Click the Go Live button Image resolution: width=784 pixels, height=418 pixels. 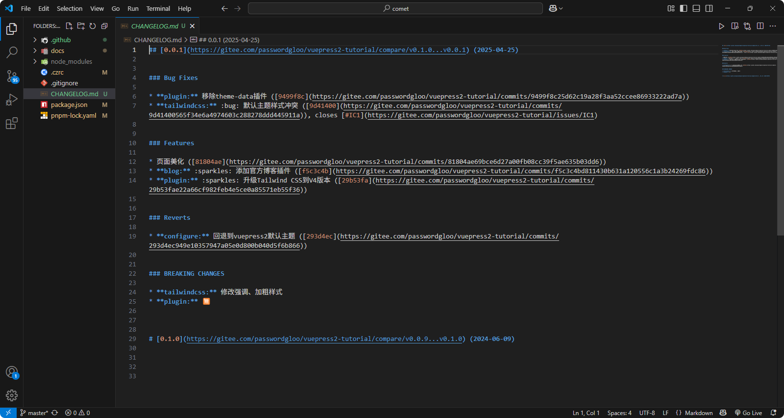tap(748, 413)
